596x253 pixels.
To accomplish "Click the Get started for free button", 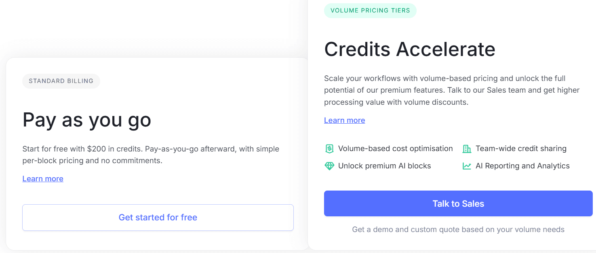I will point(158,217).
